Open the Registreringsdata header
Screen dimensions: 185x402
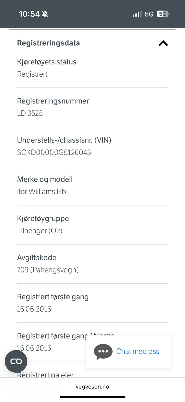(48, 43)
